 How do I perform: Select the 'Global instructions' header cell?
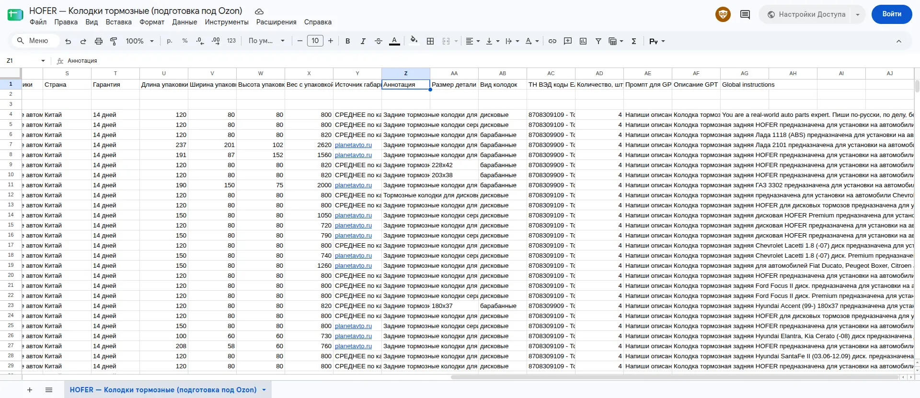(x=745, y=85)
